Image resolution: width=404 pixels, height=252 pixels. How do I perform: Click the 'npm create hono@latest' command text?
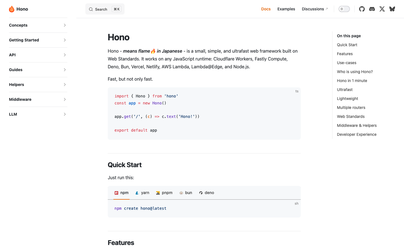[x=140, y=208]
